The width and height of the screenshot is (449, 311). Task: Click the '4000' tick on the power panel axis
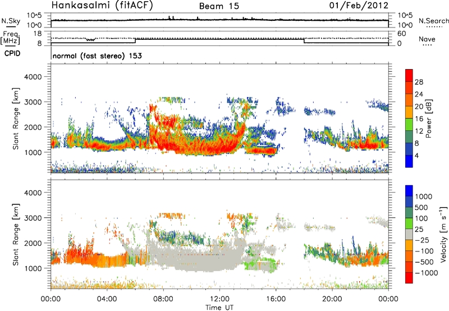pyautogui.click(x=33, y=77)
